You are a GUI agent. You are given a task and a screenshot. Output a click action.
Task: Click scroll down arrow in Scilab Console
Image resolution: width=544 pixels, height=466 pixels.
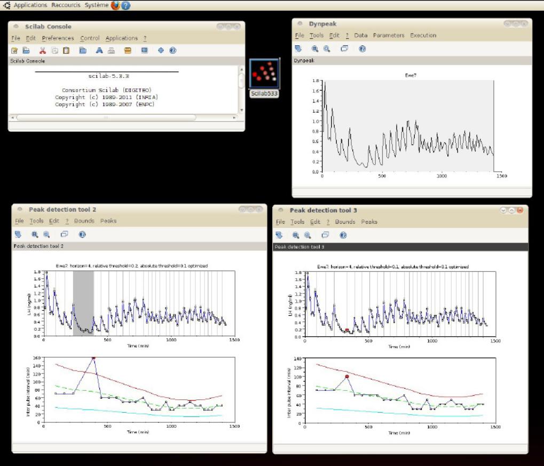pos(241,110)
